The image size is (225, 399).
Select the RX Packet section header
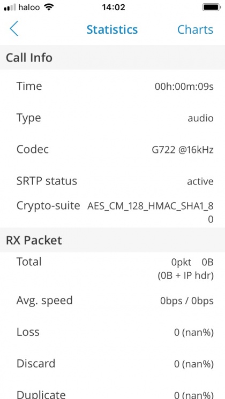[112, 240]
